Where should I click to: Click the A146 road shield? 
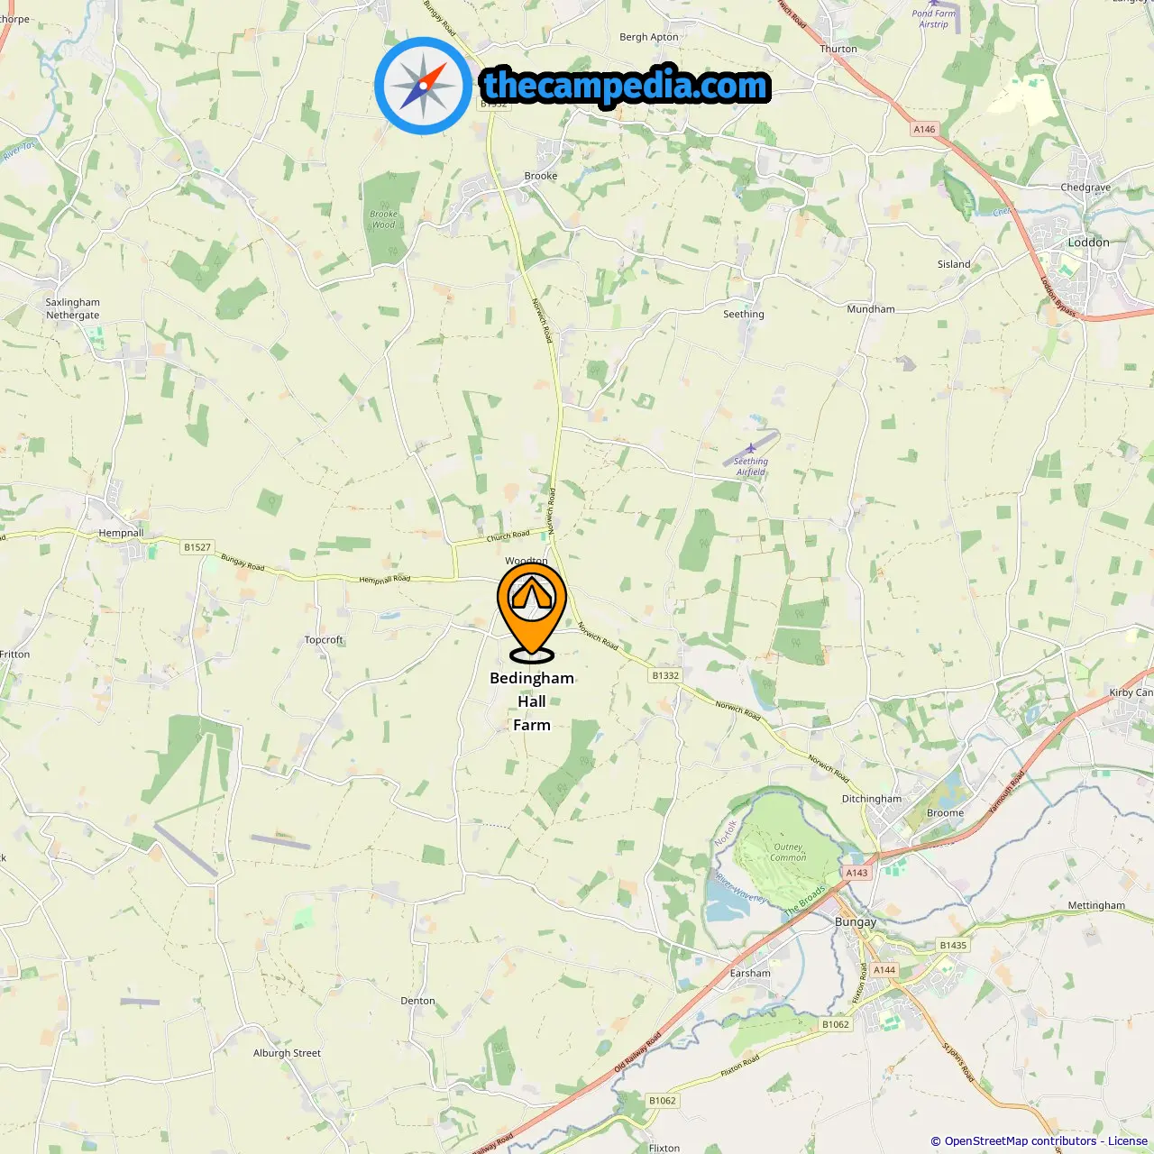(x=924, y=129)
